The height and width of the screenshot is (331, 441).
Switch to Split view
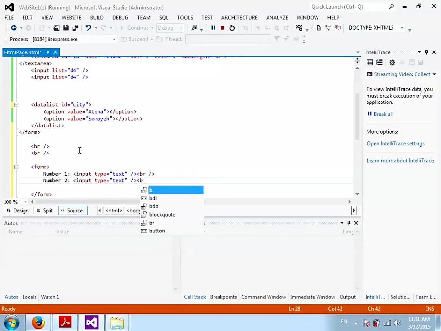(45, 211)
